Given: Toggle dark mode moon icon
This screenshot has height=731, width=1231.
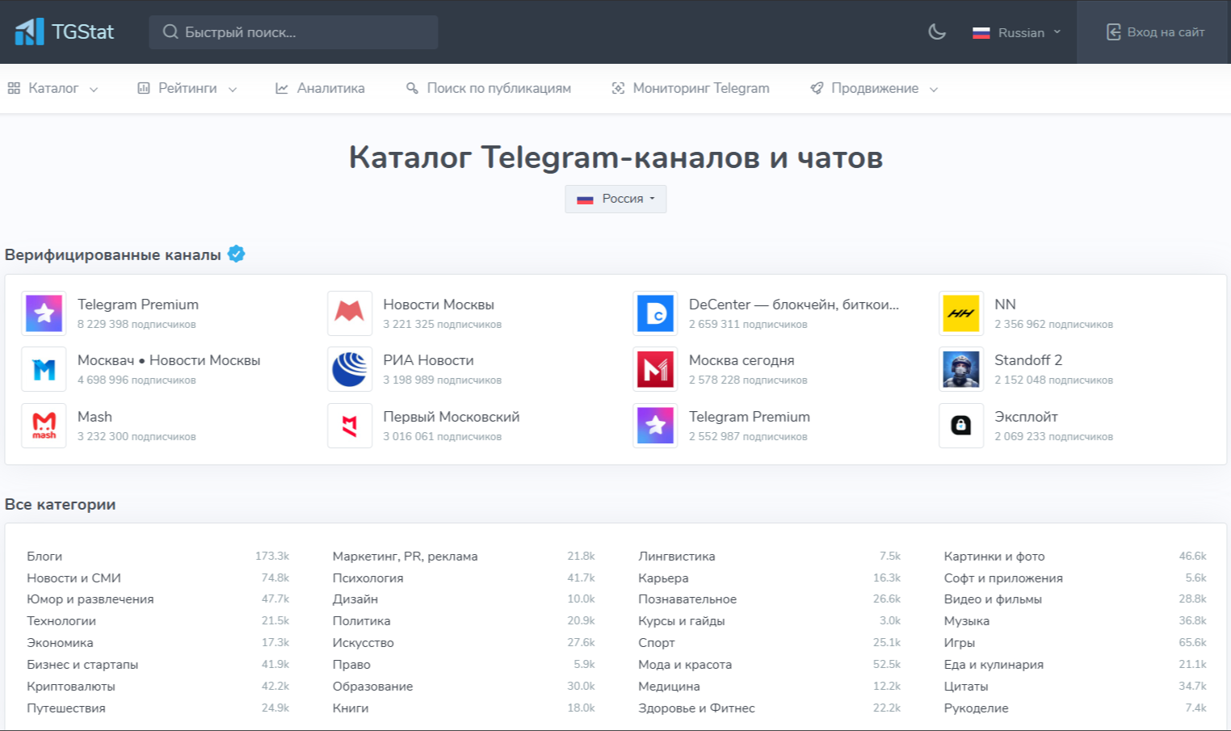Looking at the screenshot, I should coord(937,32).
